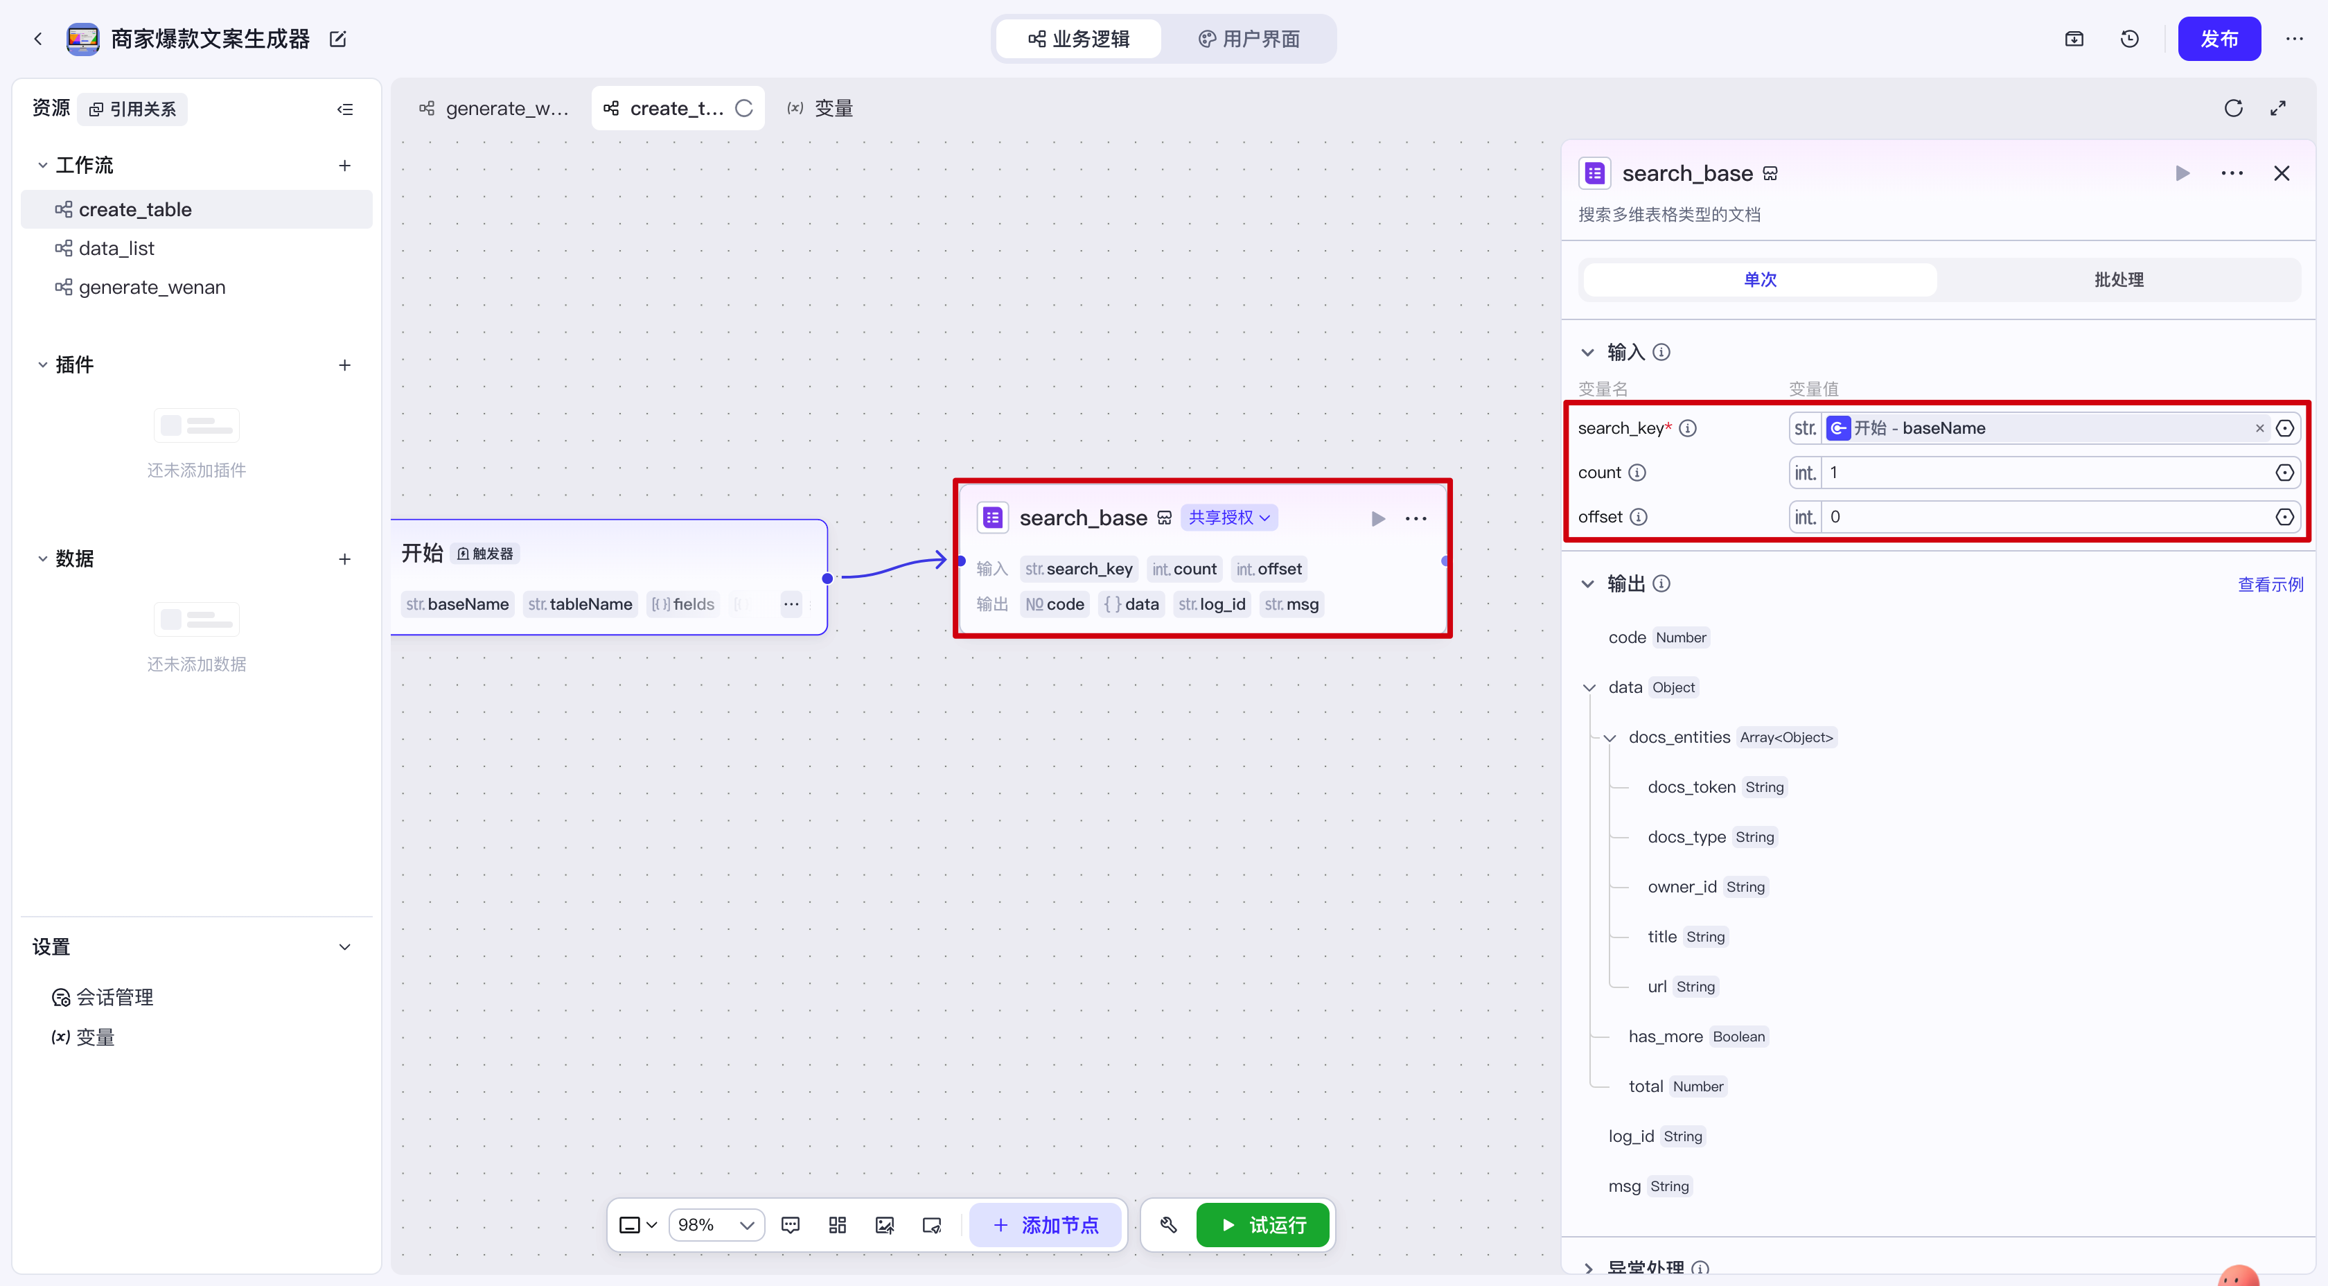This screenshot has height=1286, width=2328.
Task: Click the refresh canvas icon
Action: (x=2233, y=109)
